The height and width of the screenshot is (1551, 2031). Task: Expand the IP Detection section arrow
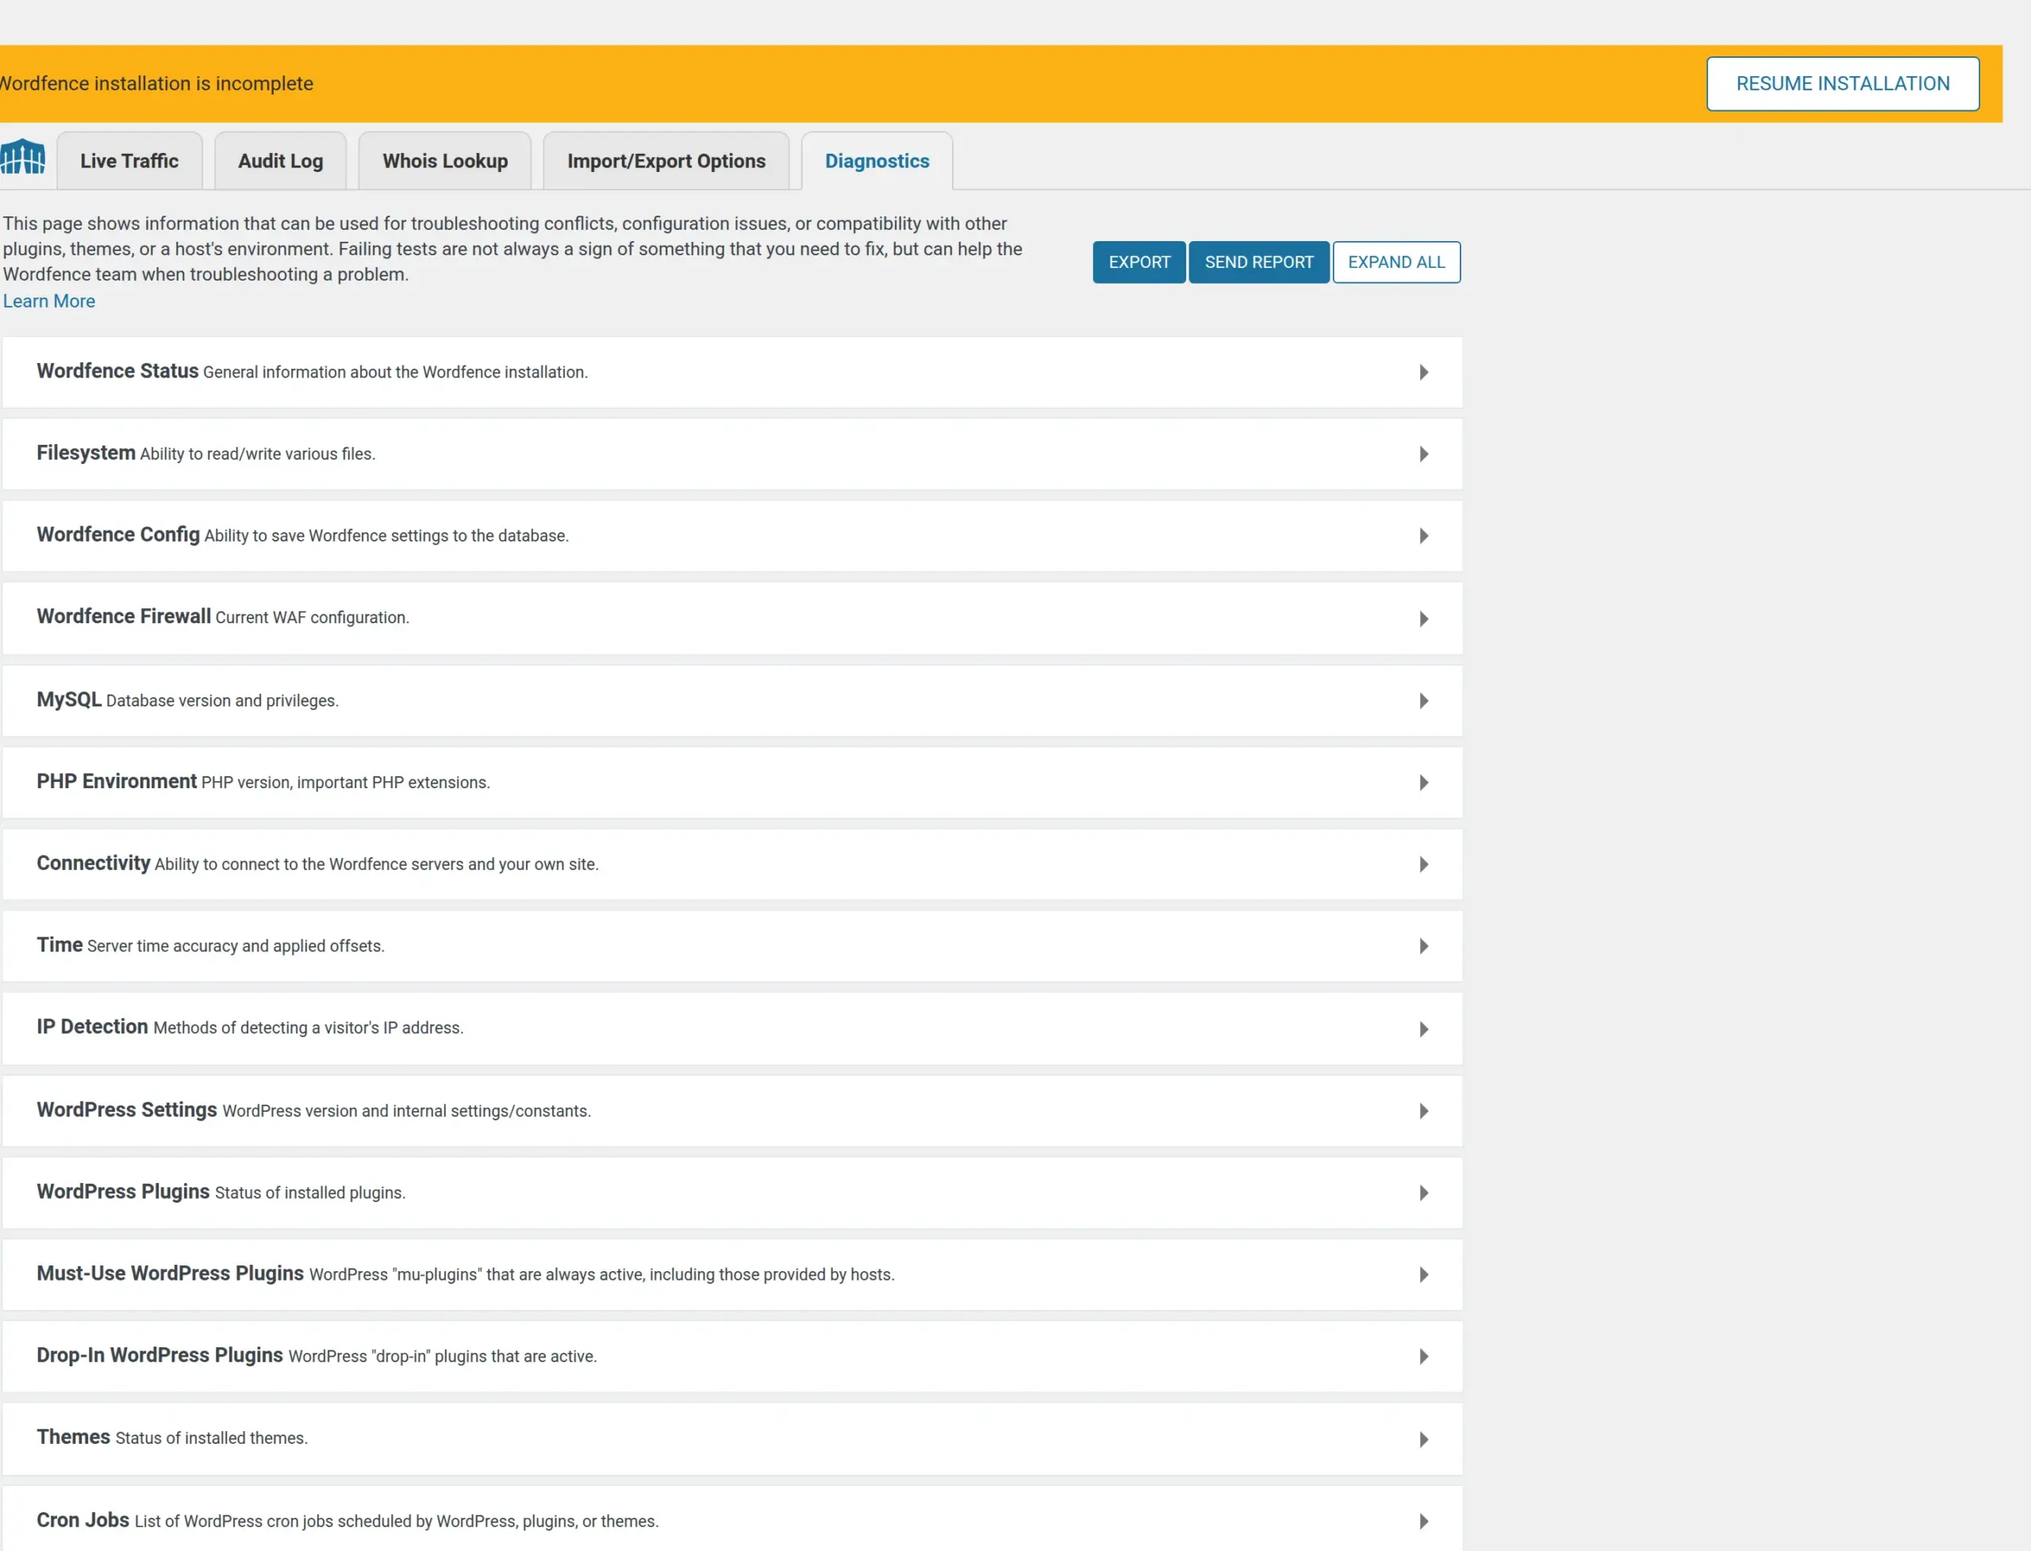pyautogui.click(x=1423, y=1029)
